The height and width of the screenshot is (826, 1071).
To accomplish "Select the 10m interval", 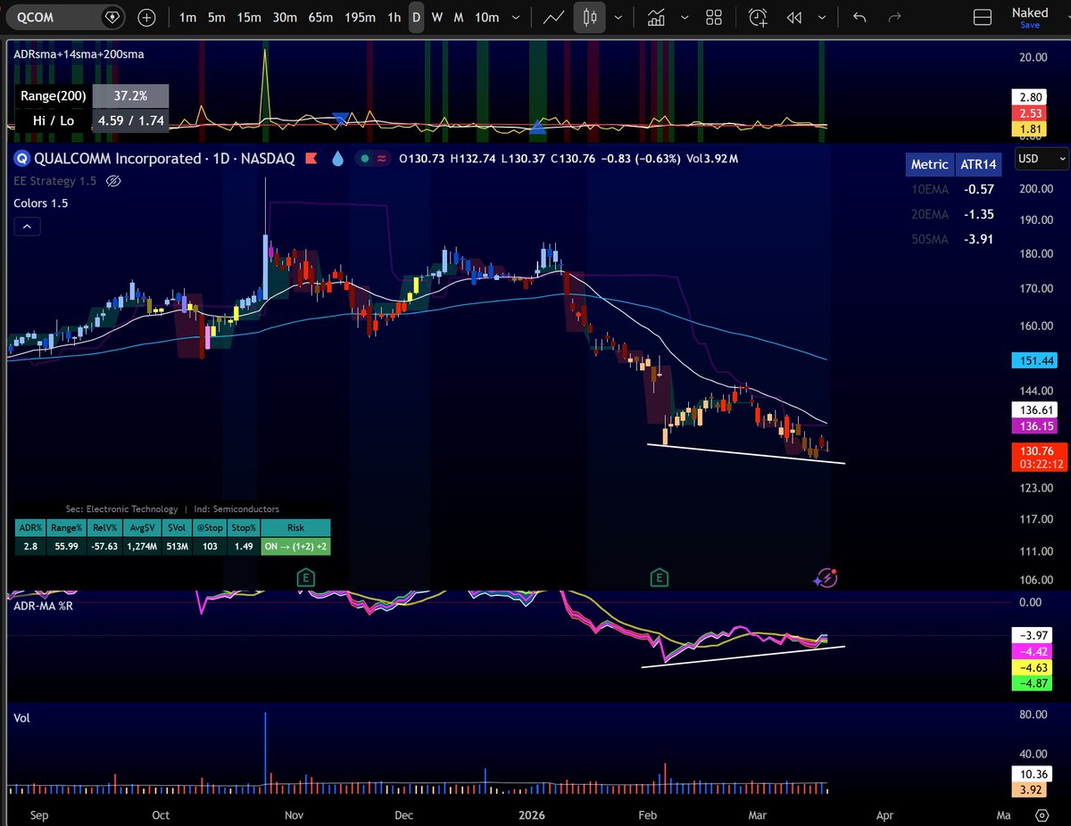I will pos(486,17).
